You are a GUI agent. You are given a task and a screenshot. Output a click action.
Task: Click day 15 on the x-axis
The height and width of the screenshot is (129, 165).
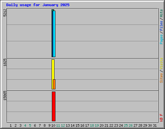pyautogui.click(x=77, y=125)
